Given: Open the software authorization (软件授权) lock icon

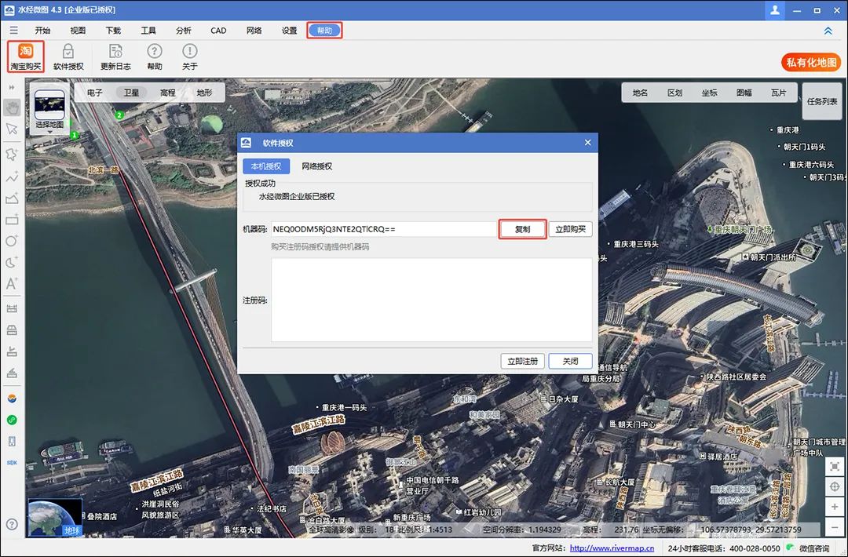Looking at the screenshot, I should [68, 56].
